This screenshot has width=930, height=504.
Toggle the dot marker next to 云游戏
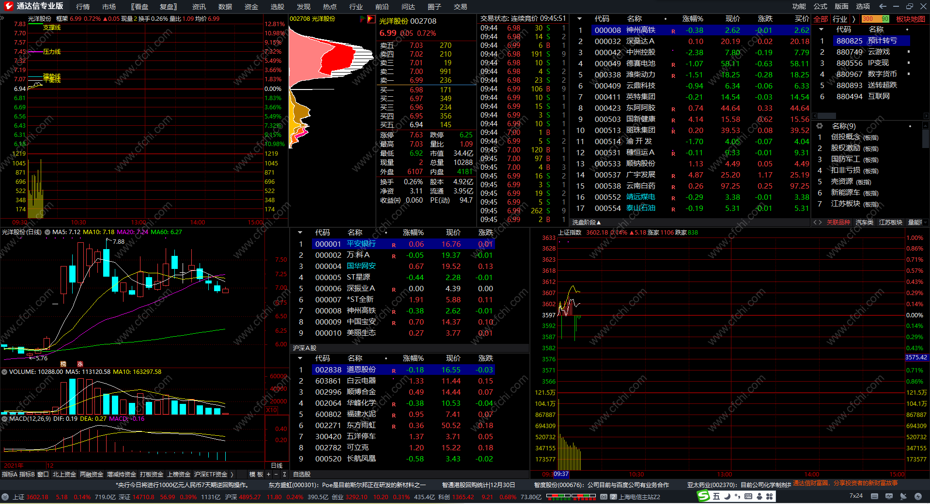pos(908,52)
